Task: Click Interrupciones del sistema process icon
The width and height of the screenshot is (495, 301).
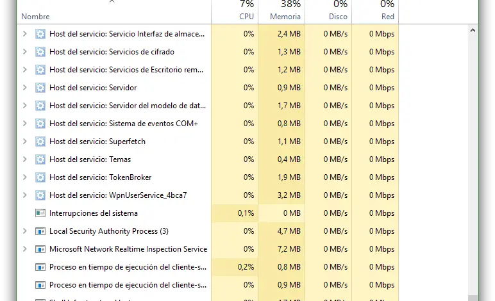Action: coord(40,213)
